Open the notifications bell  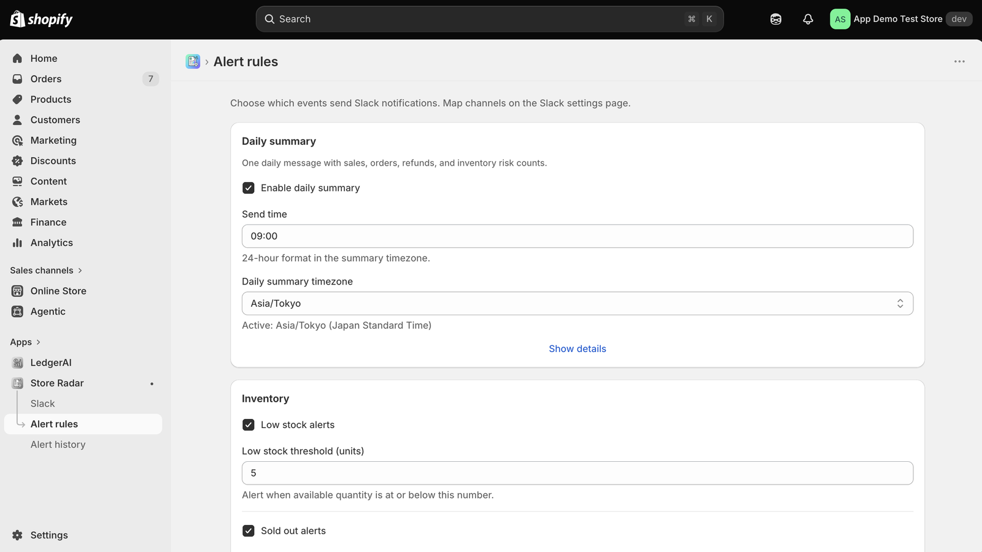[x=808, y=19]
